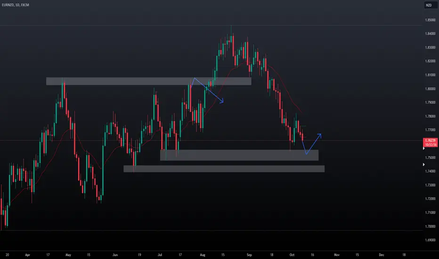
Task: Click the Jul label on time axis
Action: click(160, 255)
